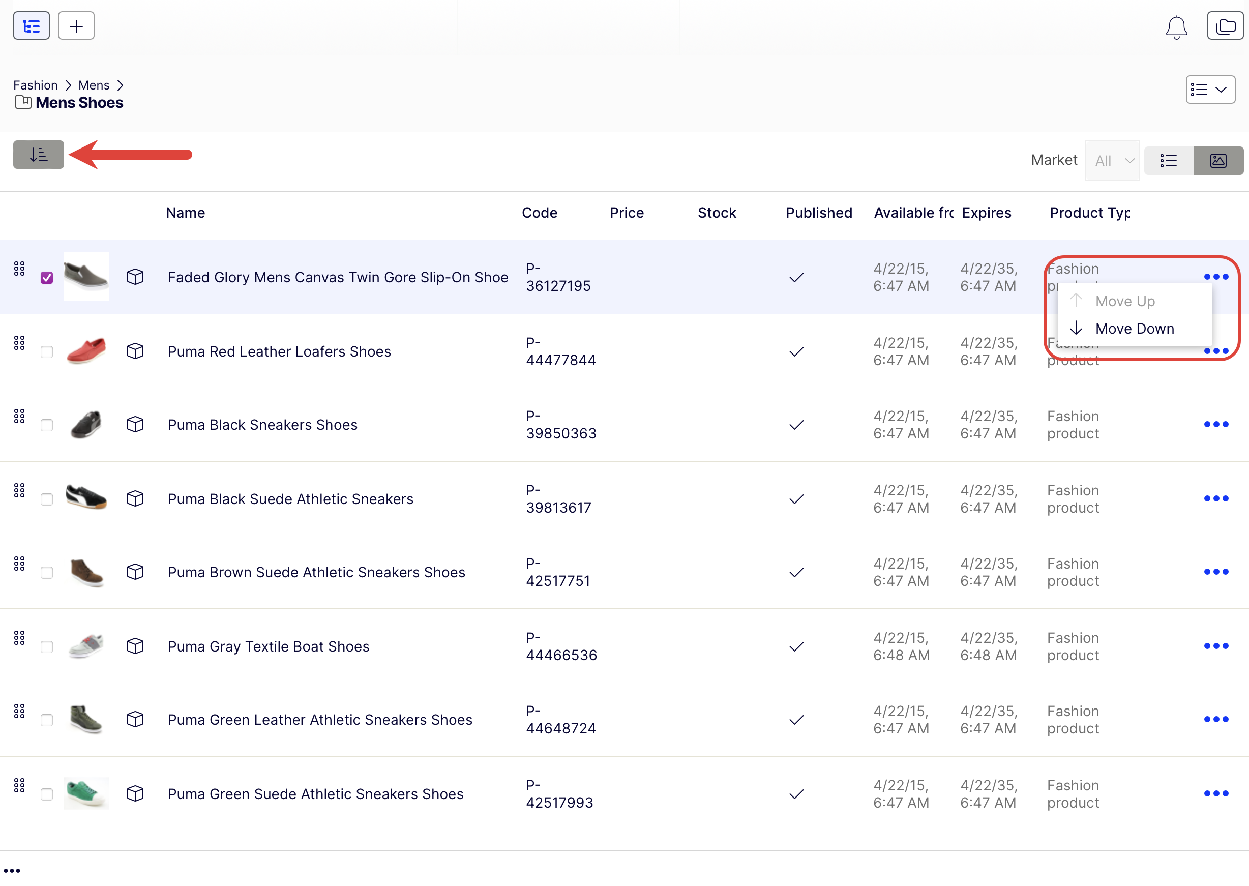Open the assets folder pane icon
This screenshot has width=1249, height=886.
[x=1225, y=25]
